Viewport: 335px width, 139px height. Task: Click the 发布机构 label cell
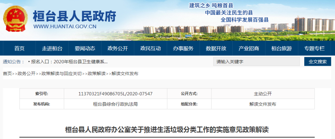click(x=42, y=104)
